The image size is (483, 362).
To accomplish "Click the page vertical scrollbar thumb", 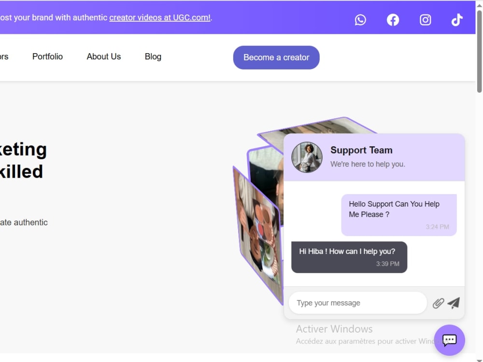I will 479,52.
